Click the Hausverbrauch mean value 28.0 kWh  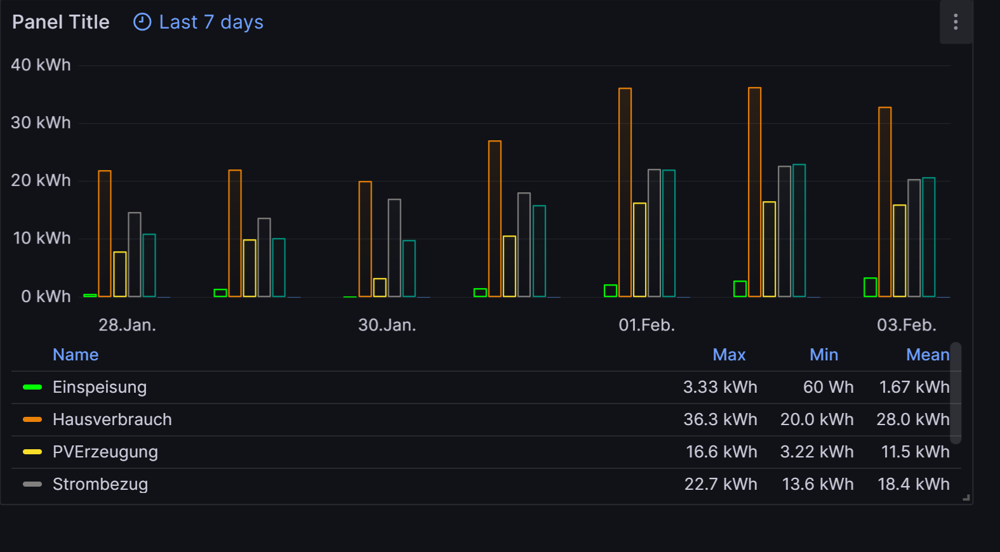pyautogui.click(x=913, y=419)
